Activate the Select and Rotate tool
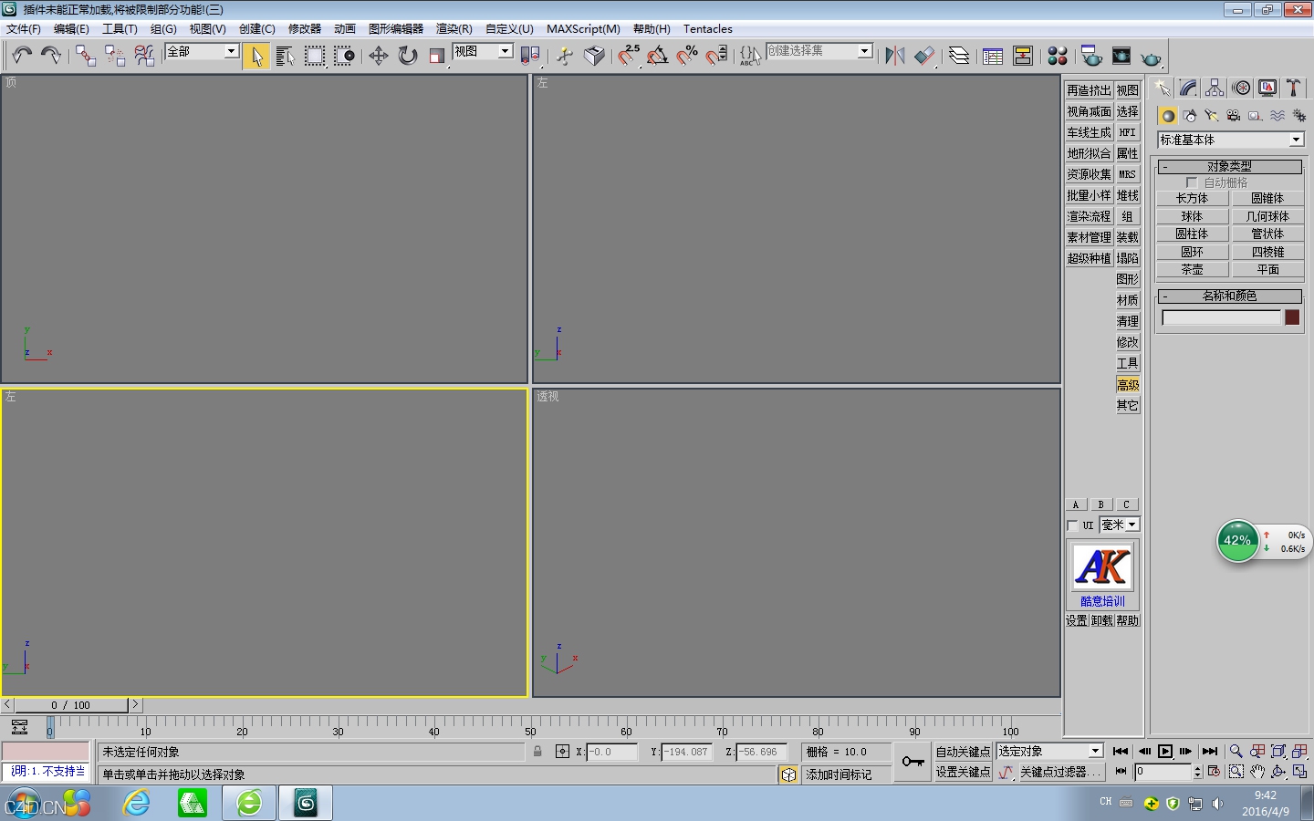 pyautogui.click(x=408, y=56)
